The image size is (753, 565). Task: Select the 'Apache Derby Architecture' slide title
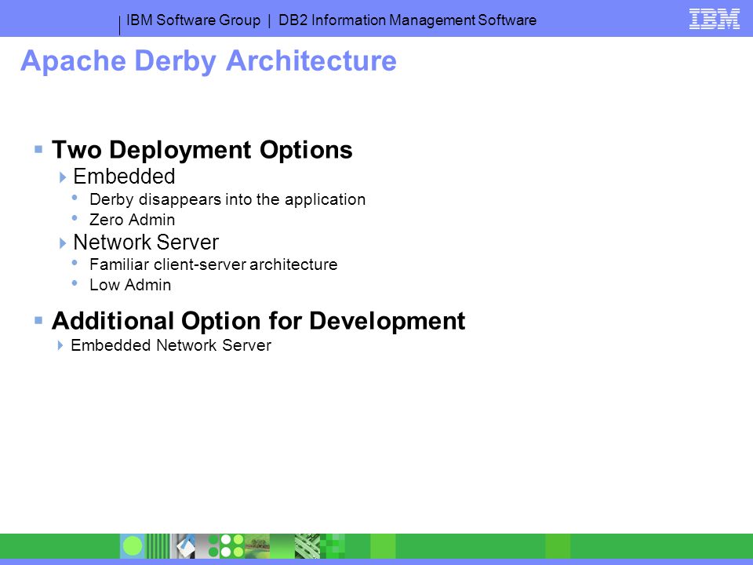tap(209, 61)
